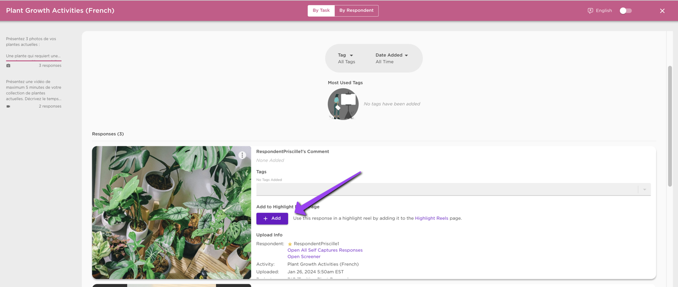Click the Most Used Tags illustration

point(343,104)
